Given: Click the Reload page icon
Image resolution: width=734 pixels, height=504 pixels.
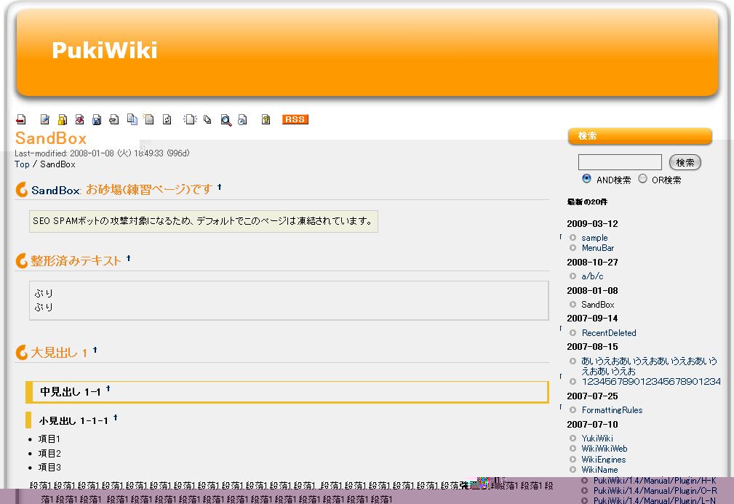Looking at the screenshot, I should [x=167, y=120].
